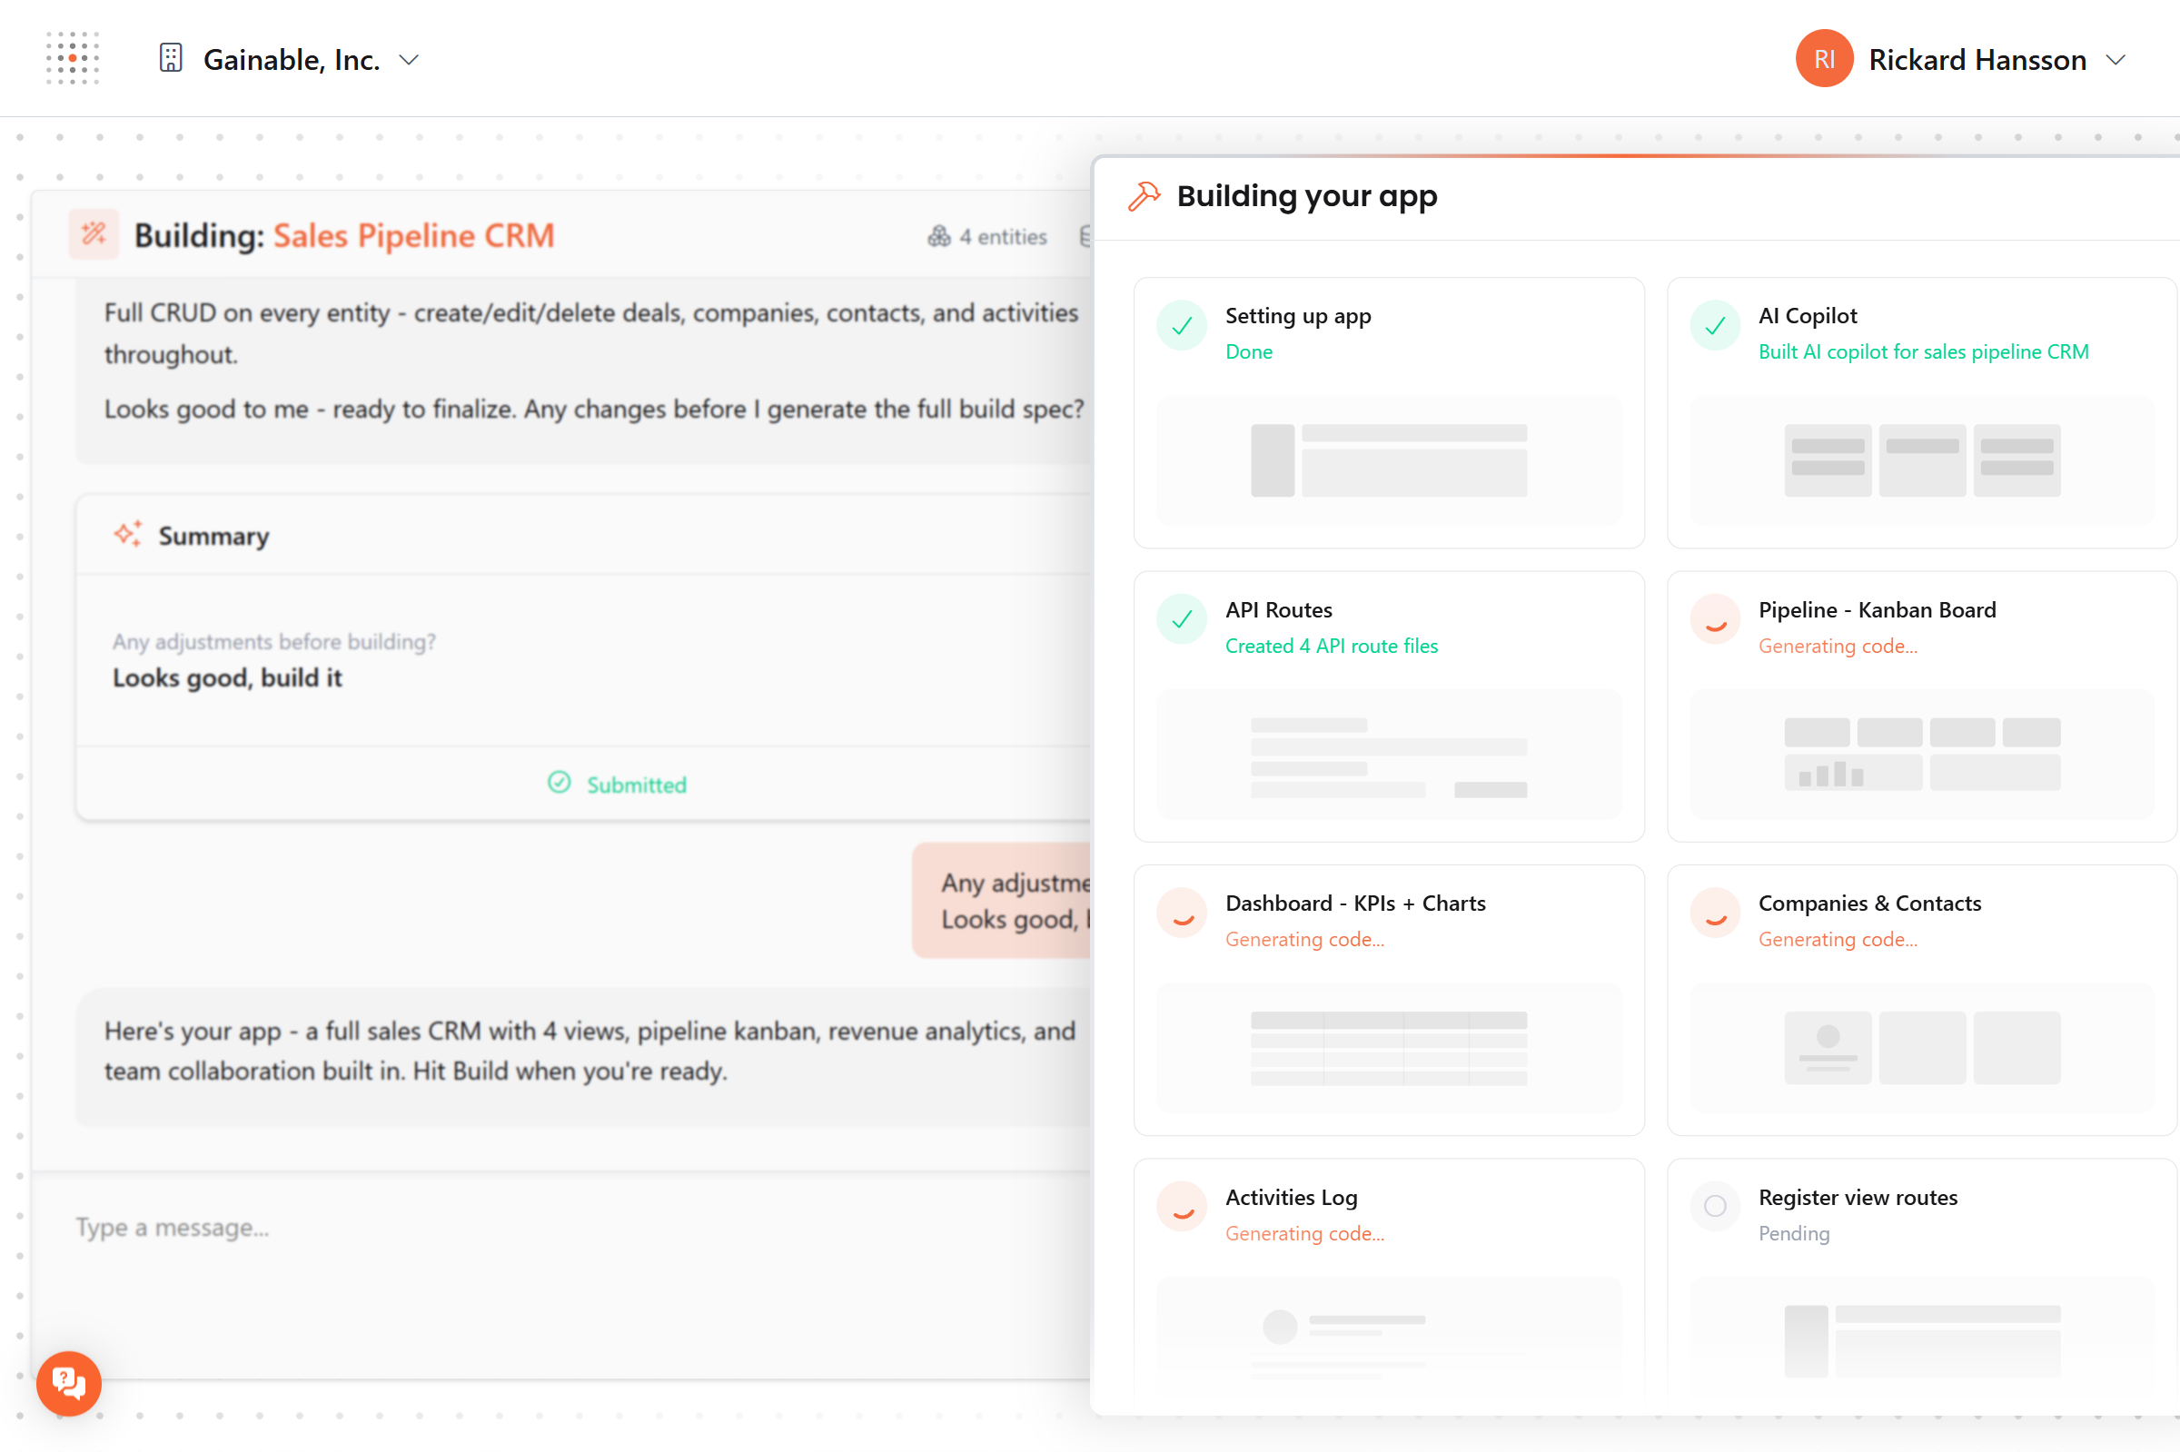Click the green checkmark on Setting up app
Image resolution: width=2180 pixels, height=1452 pixels.
point(1182,326)
